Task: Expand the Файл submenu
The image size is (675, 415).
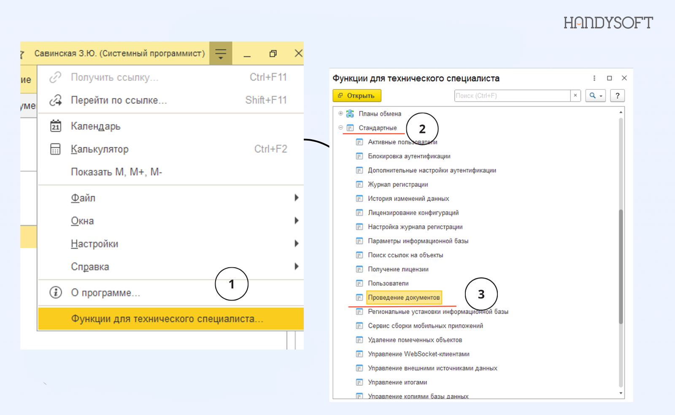Action: tap(296, 198)
